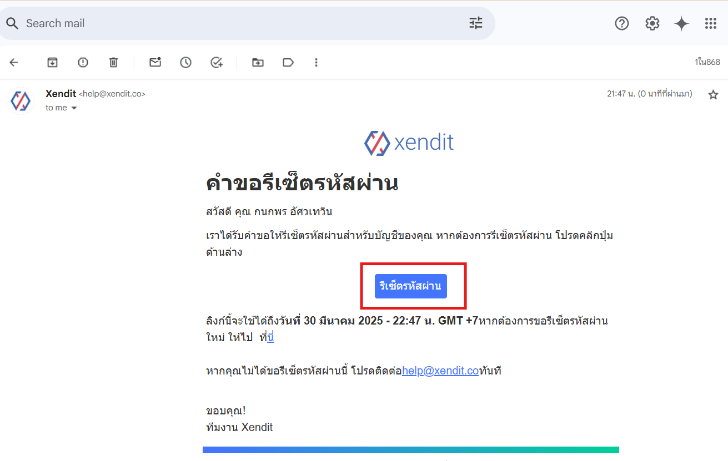
Task: Expand recipient details next to 'to me'
Action: pyautogui.click(x=74, y=108)
